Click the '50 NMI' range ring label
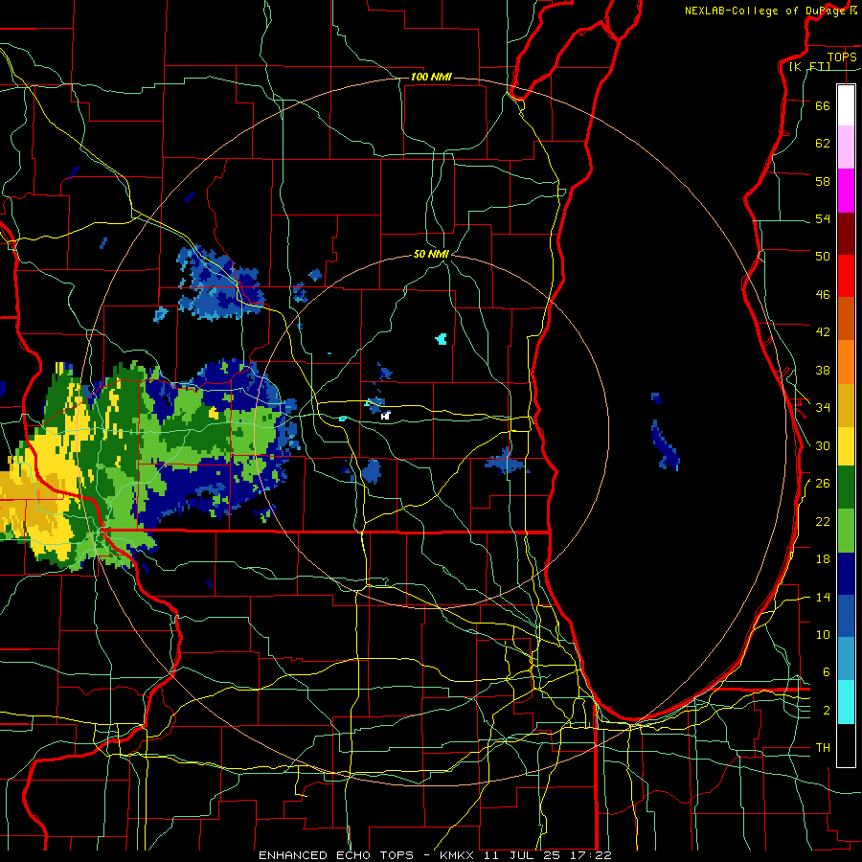The width and height of the screenshot is (862, 862). pyautogui.click(x=432, y=254)
